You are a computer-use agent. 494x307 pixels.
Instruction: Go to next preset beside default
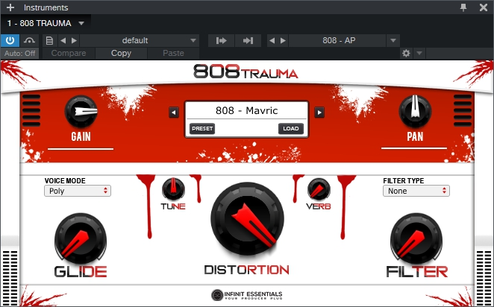(74, 40)
